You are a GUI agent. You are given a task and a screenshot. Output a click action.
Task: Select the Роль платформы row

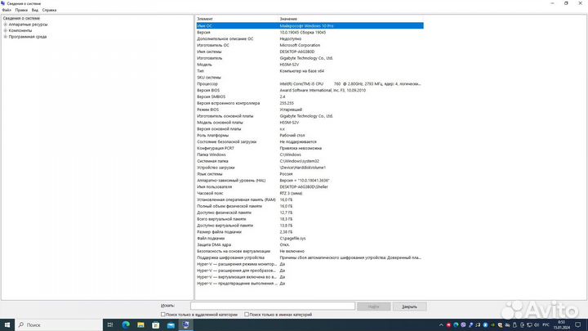click(x=310, y=135)
